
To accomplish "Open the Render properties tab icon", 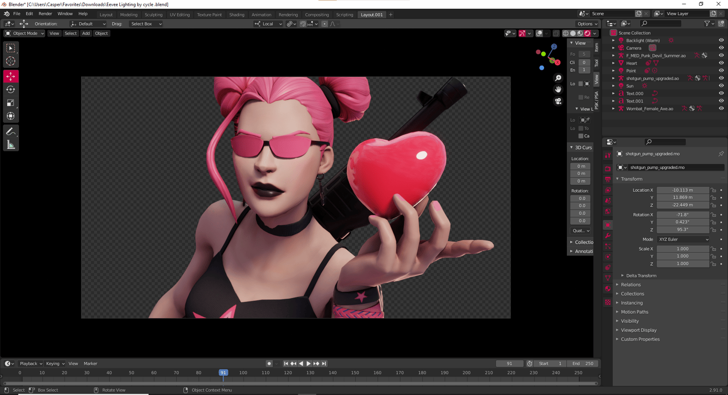I will (608, 169).
